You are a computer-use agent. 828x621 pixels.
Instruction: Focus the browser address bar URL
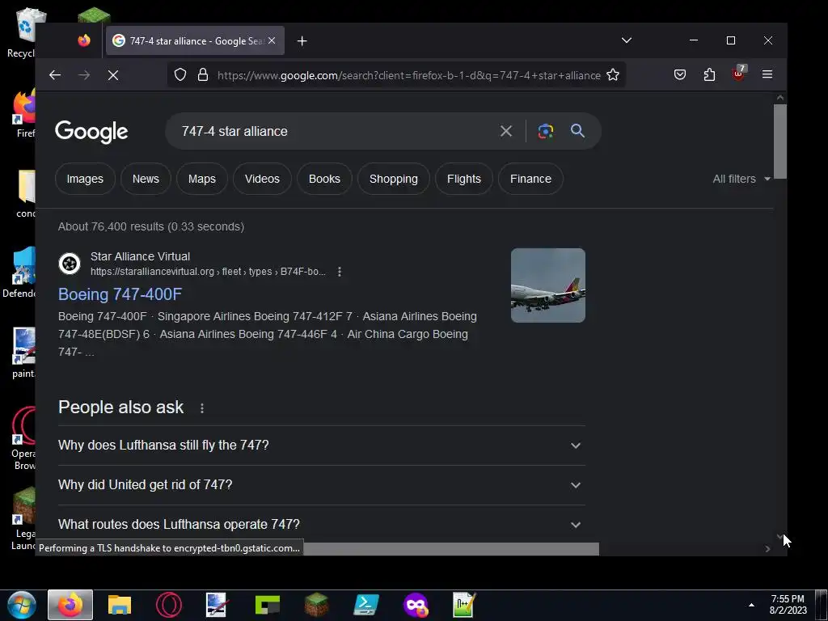(408, 75)
